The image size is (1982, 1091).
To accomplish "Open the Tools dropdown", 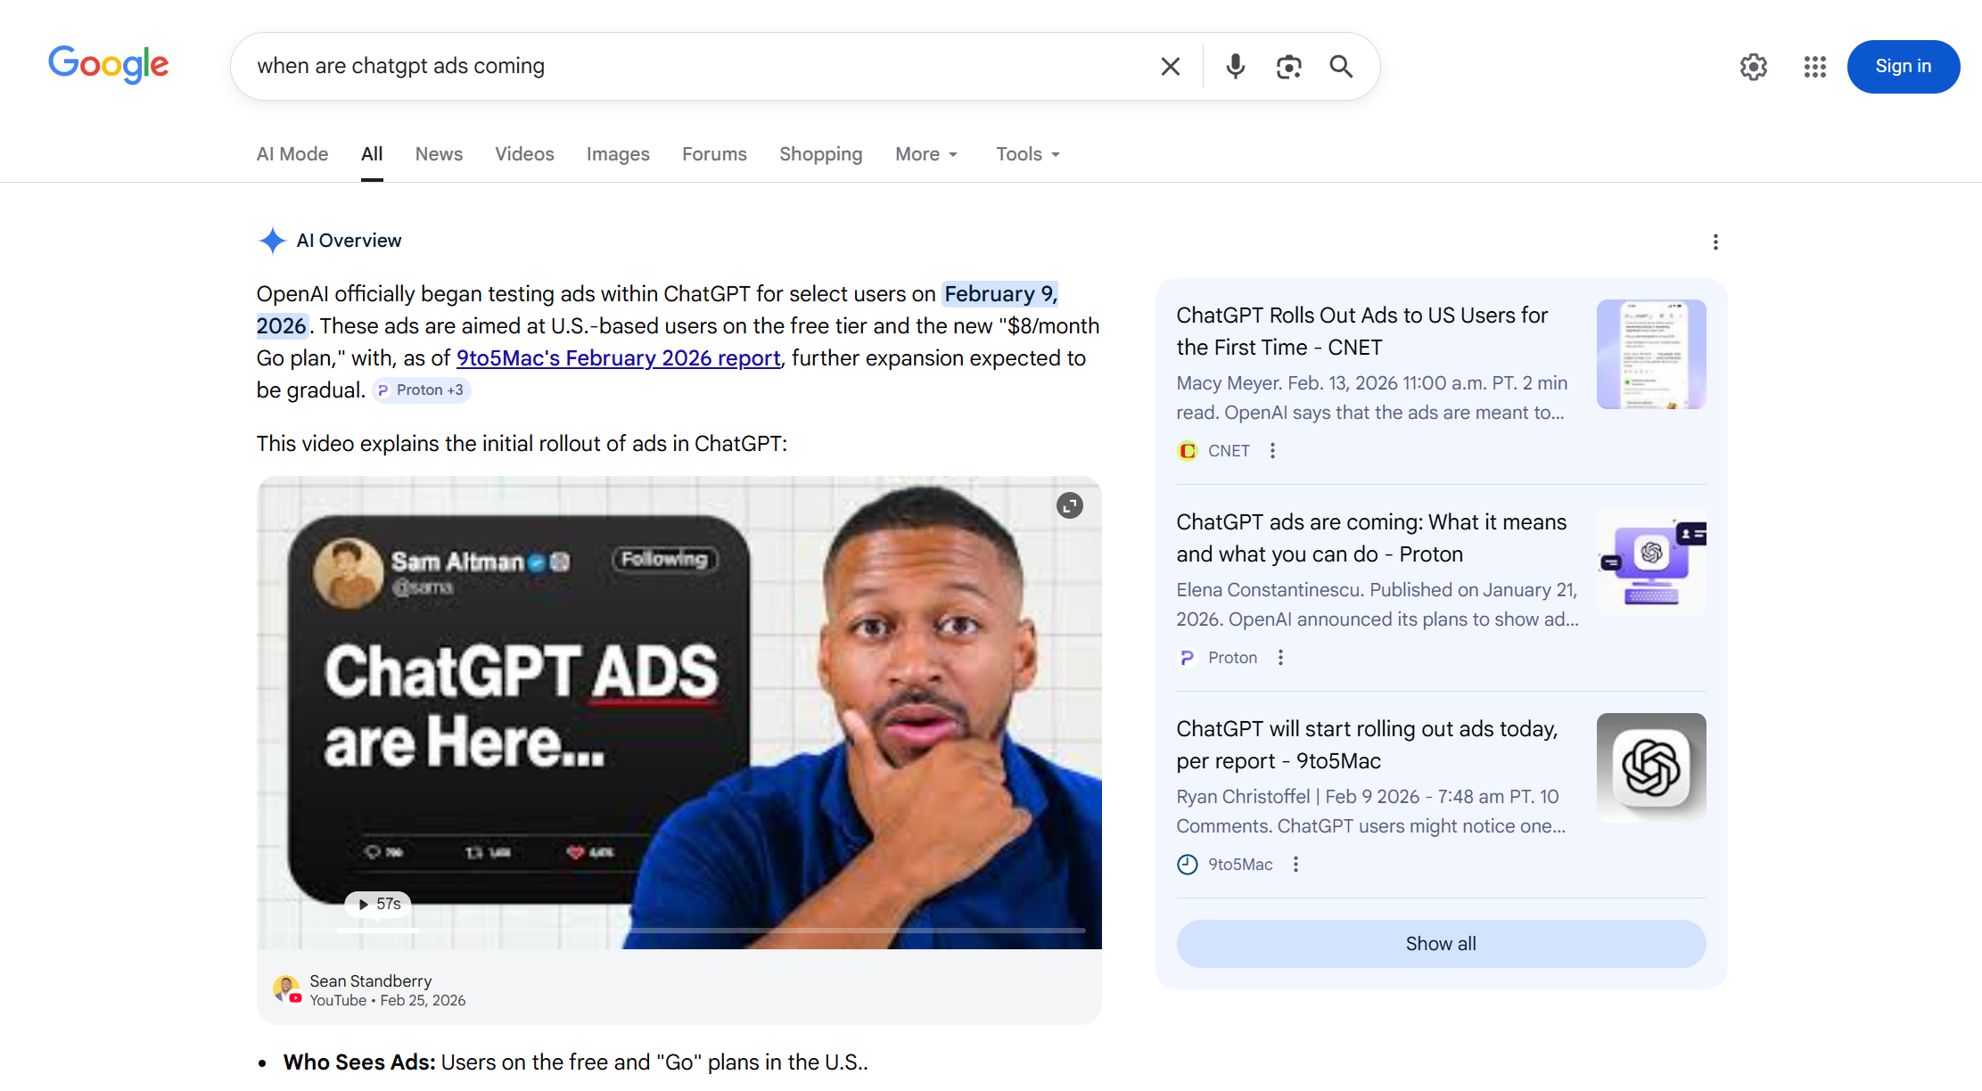I will (1027, 154).
